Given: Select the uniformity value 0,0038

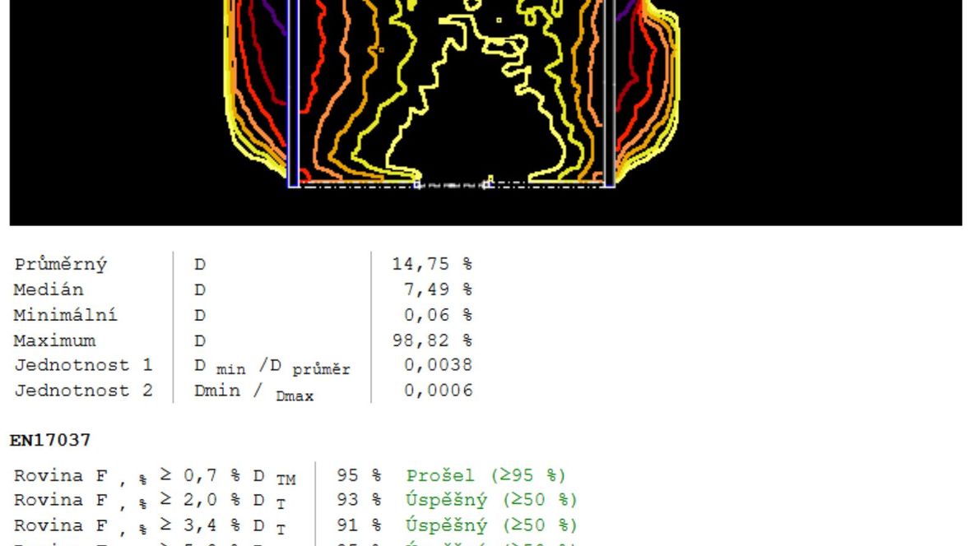Looking at the screenshot, I should [439, 365].
